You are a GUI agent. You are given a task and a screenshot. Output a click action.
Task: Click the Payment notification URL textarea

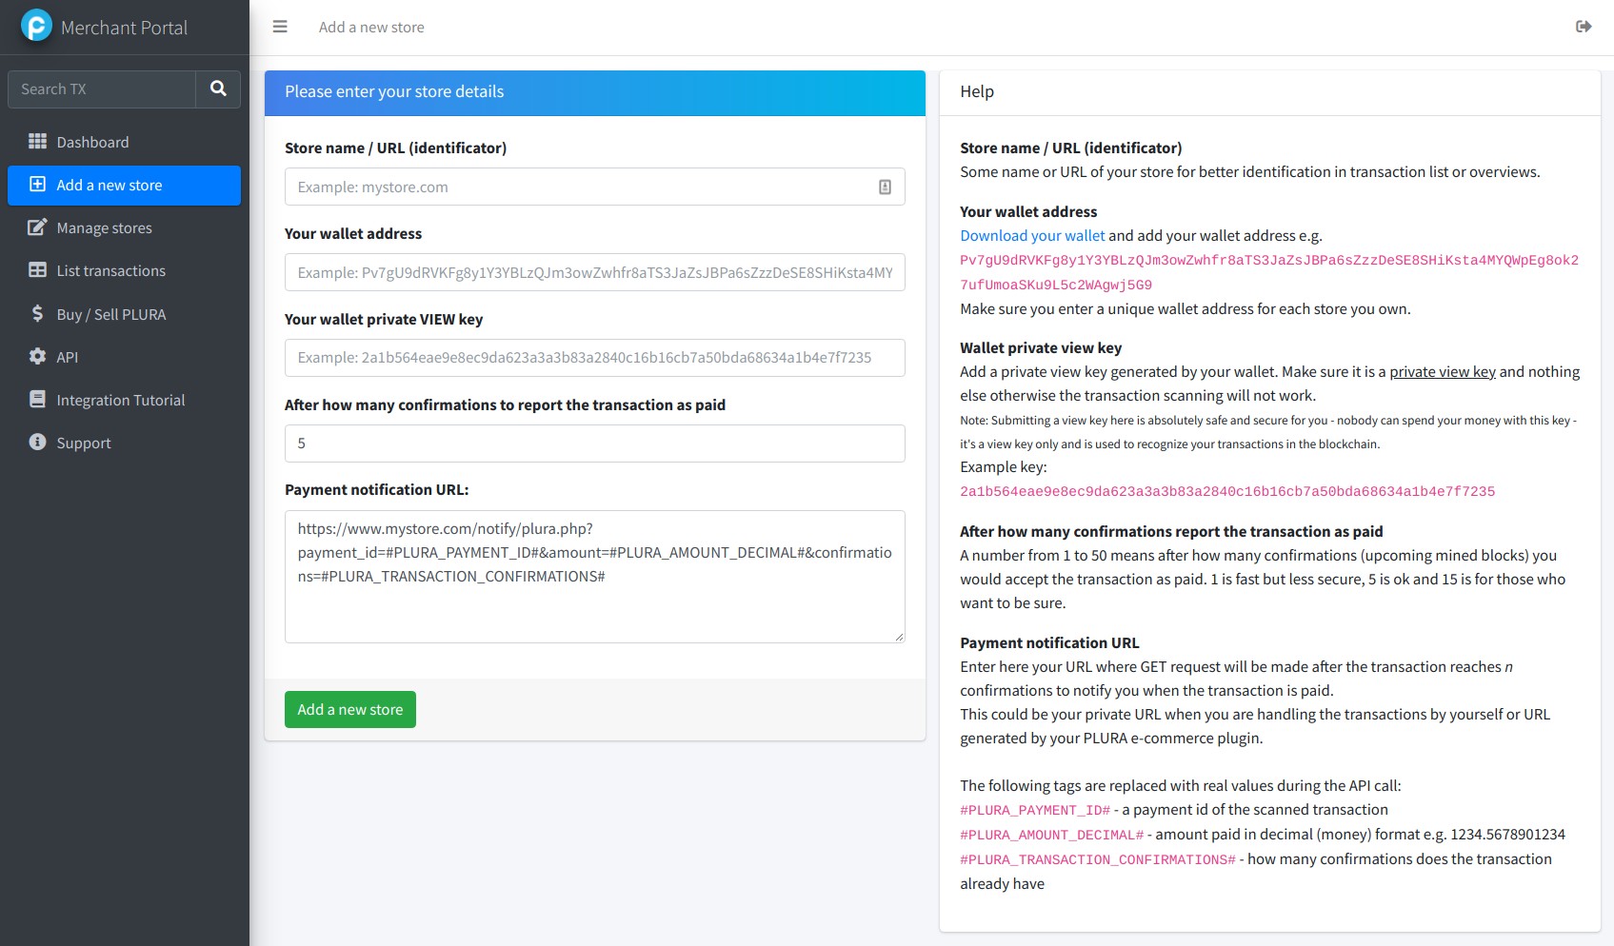pos(594,577)
